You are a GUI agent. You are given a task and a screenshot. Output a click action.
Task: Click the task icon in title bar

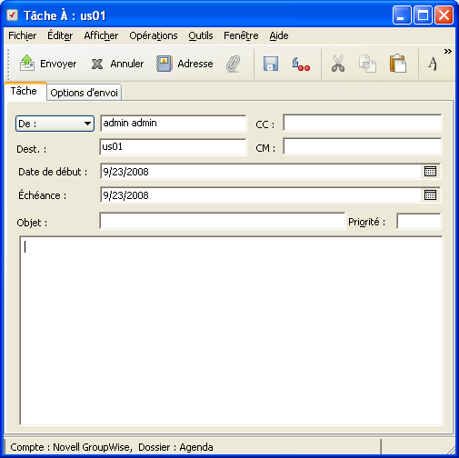pos(13,15)
